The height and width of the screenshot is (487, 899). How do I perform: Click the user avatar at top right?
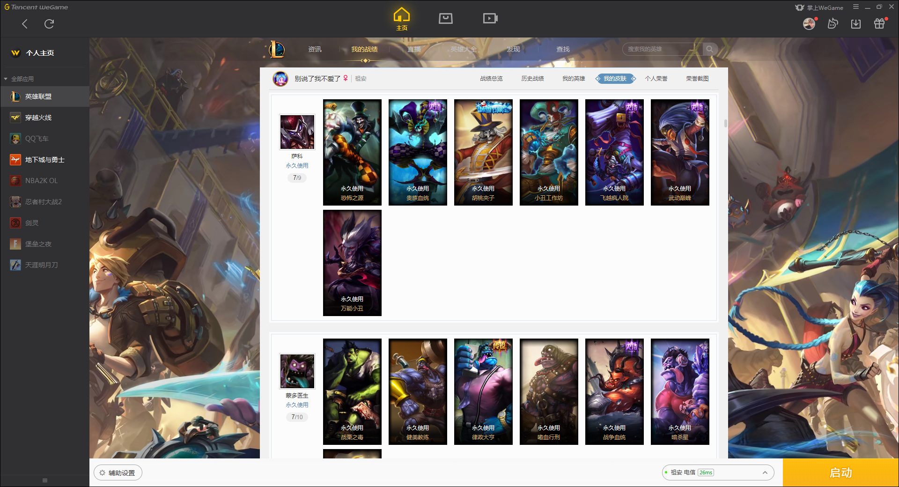point(809,24)
